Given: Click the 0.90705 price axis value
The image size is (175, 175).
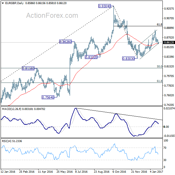Looking at the screenshot, I should (x=169, y=18).
